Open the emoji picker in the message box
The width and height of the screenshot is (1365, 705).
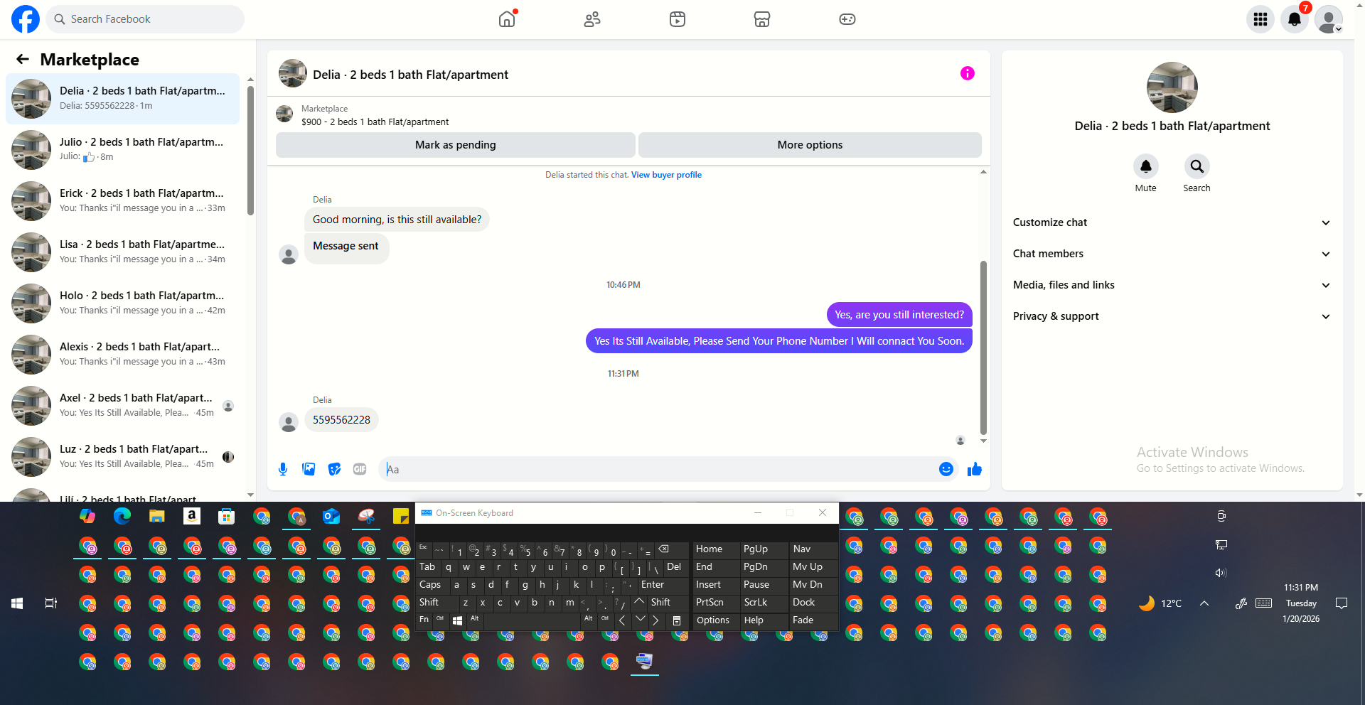click(x=946, y=469)
